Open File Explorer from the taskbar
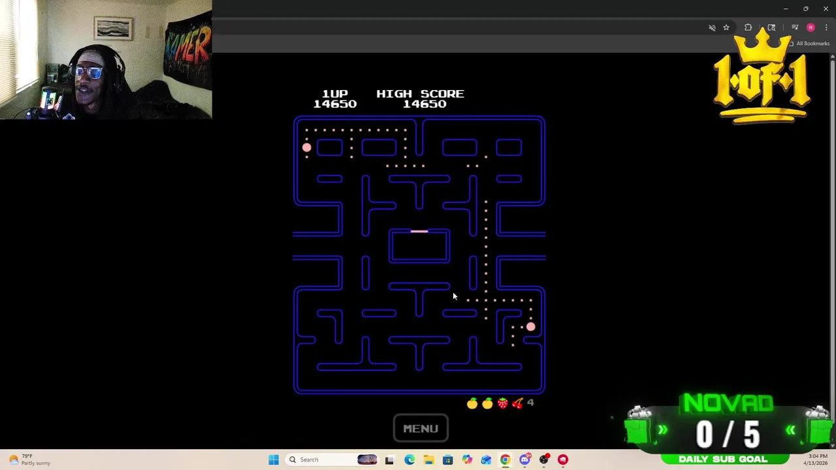The width and height of the screenshot is (836, 470). coord(428,460)
